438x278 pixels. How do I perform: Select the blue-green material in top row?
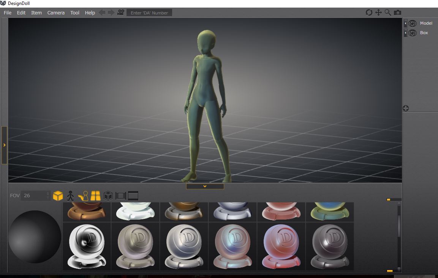tap(330, 212)
